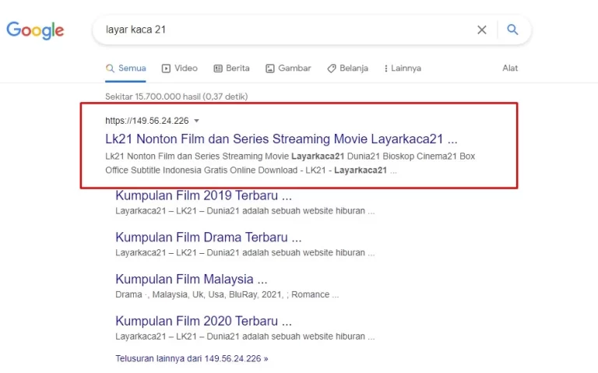This screenshot has height=373, width=598.
Task: Open the Berita tab
Action: click(x=231, y=69)
